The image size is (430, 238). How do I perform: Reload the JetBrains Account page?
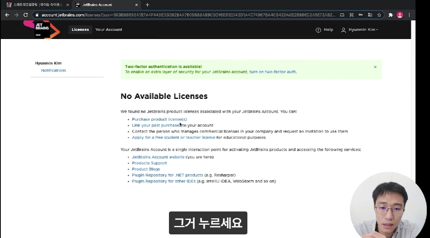25,15
